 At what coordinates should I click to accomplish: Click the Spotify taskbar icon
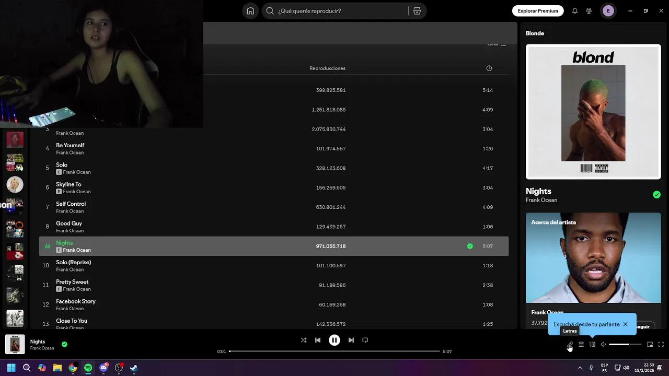point(88,368)
